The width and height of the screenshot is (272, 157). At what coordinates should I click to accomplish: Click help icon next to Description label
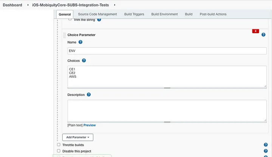(89, 95)
